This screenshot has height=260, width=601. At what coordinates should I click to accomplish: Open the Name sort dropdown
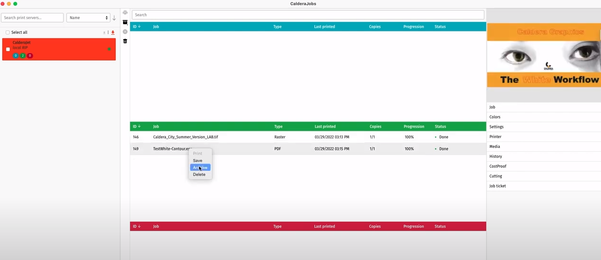pyautogui.click(x=88, y=18)
